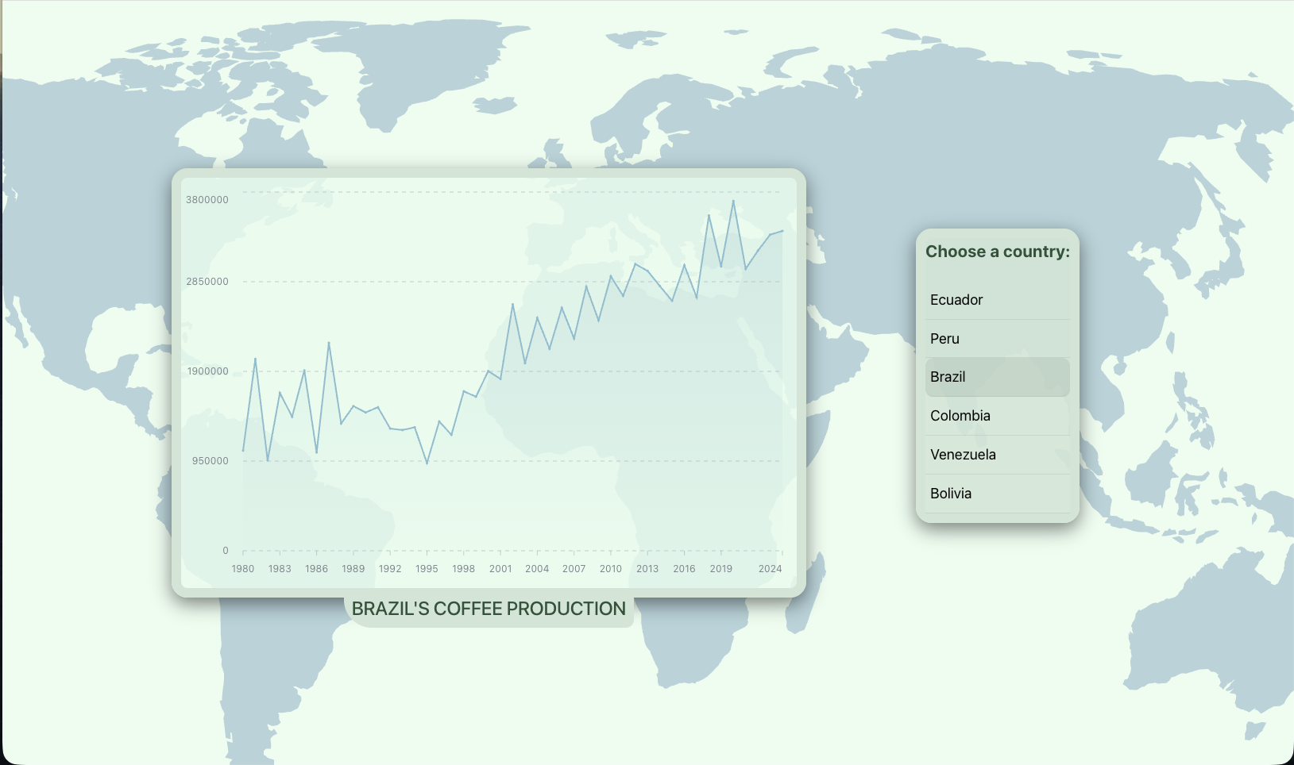Image resolution: width=1294 pixels, height=765 pixels.
Task: Click the 2004 x-axis year label
Action: [x=537, y=569]
